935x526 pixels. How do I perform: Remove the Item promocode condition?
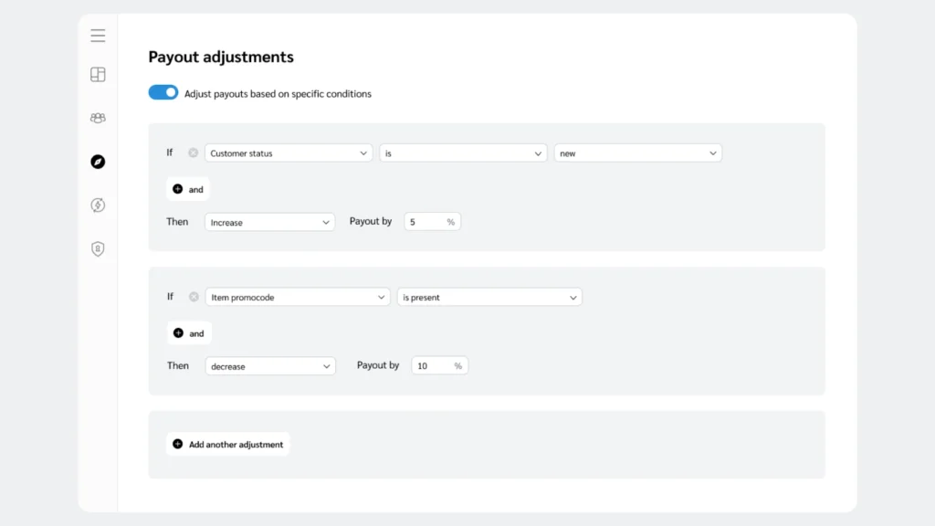click(x=193, y=297)
